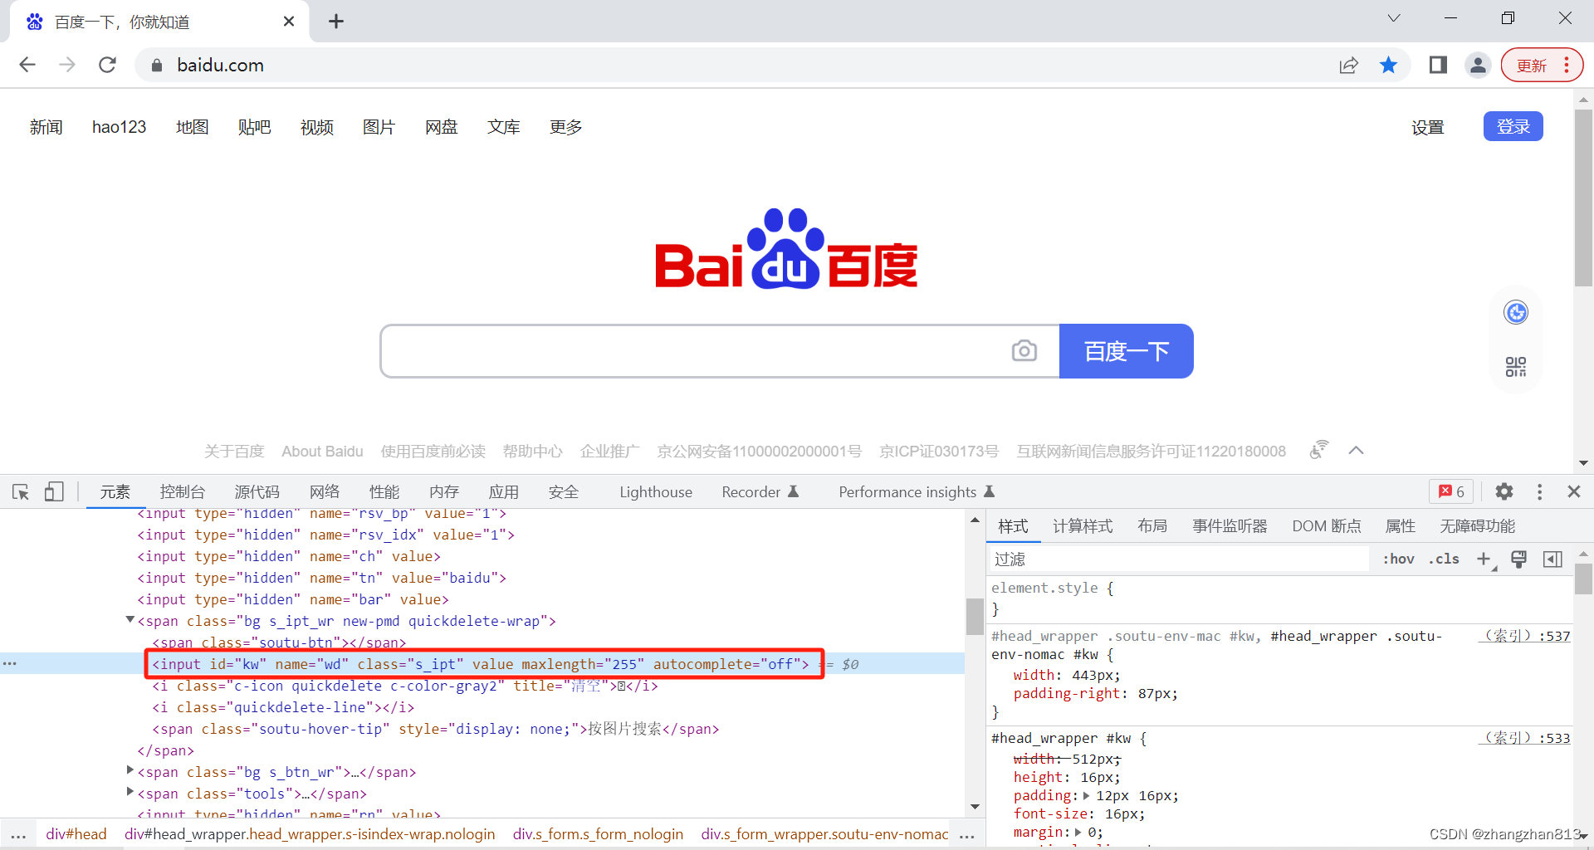
Task: Open the Chrome profile avatar
Action: [1478, 65]
